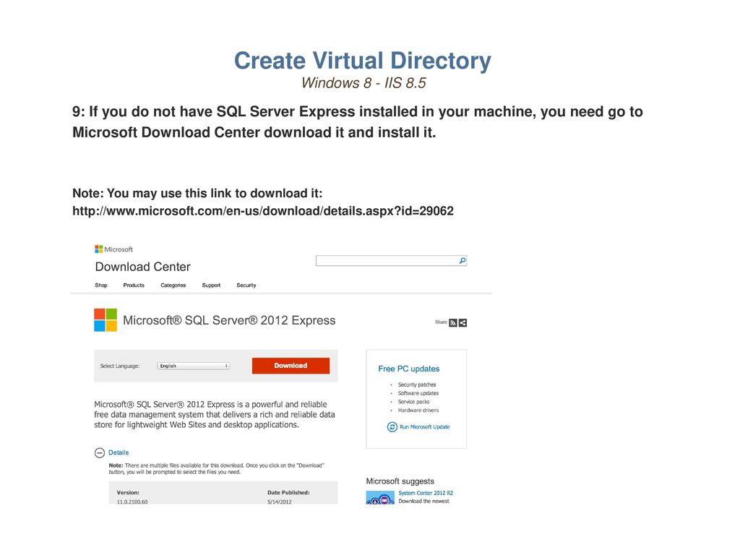
Task: Click the RSS feed share icon
Action: pyautogui.click(x=453, y=323)
